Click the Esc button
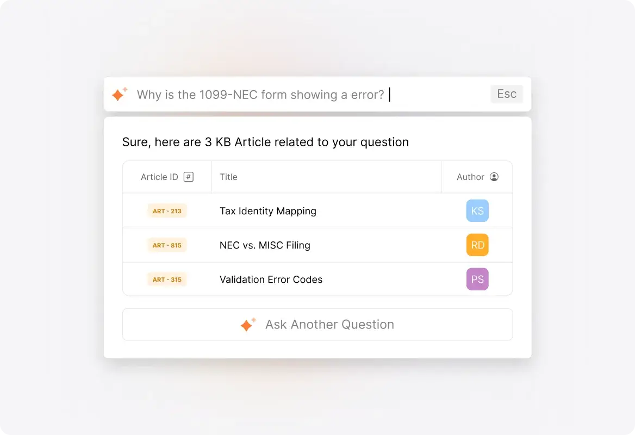The width and height of the screenshot is (635, 435). click(507, 94)
